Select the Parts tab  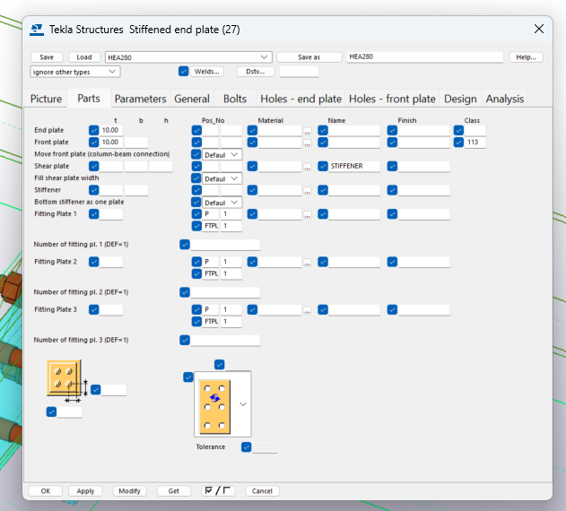[89, 99]
